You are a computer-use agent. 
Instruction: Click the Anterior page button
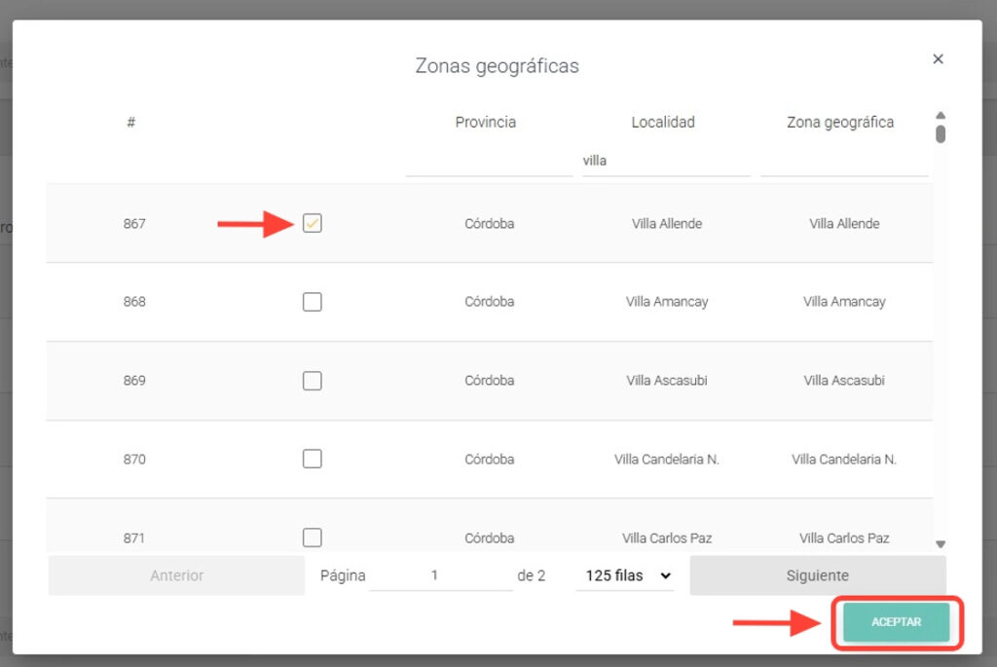tap(176, 575)
